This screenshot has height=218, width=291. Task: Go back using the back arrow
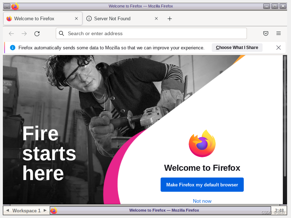(x=11, y=34)
